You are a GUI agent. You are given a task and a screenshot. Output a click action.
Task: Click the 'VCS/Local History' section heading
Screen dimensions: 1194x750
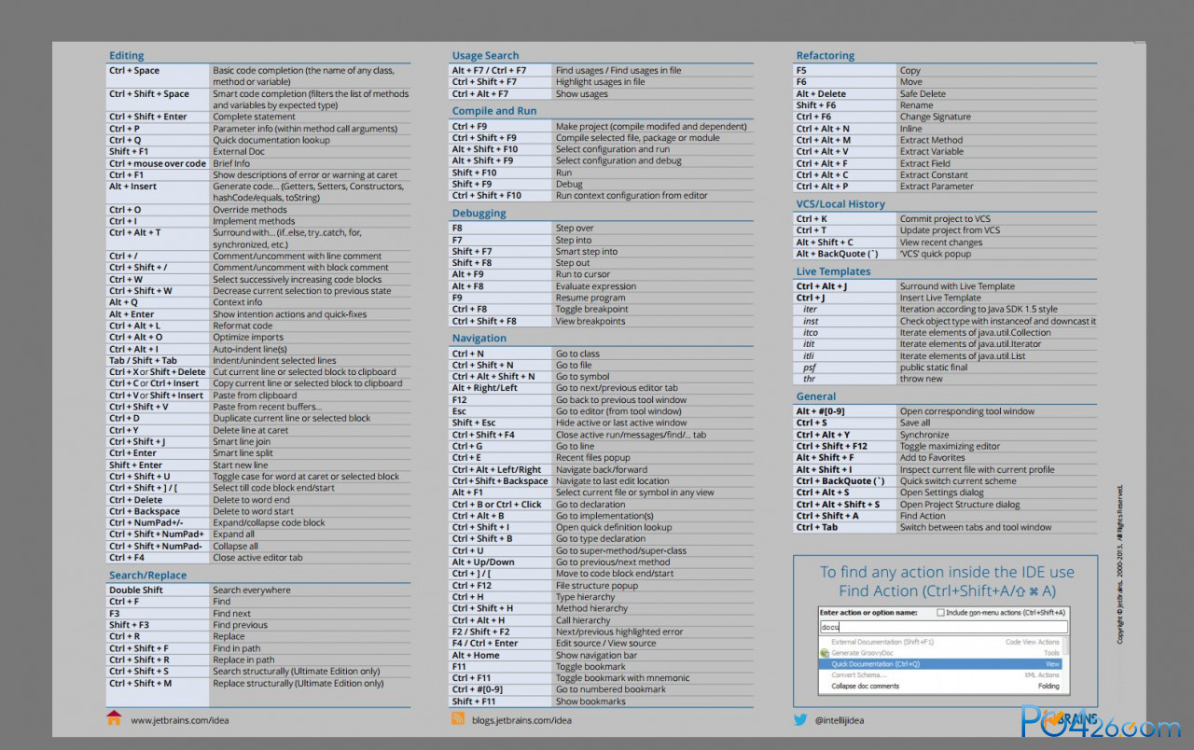(840, 204)
